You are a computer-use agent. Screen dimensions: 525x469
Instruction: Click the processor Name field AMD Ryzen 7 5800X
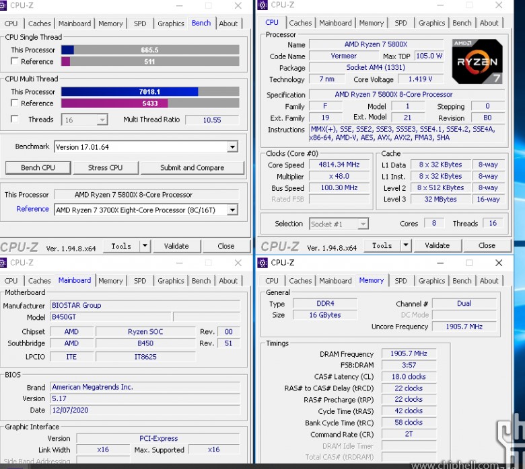376,44
